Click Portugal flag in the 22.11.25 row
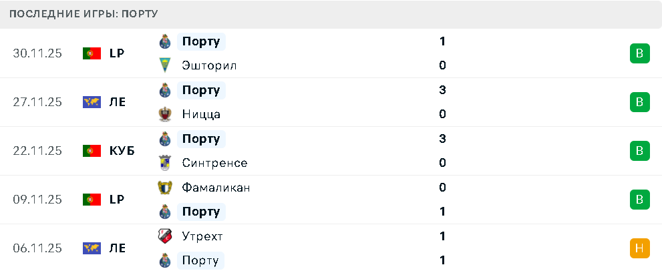The width and height of the screenshot is (662, 271). point(92,151)
